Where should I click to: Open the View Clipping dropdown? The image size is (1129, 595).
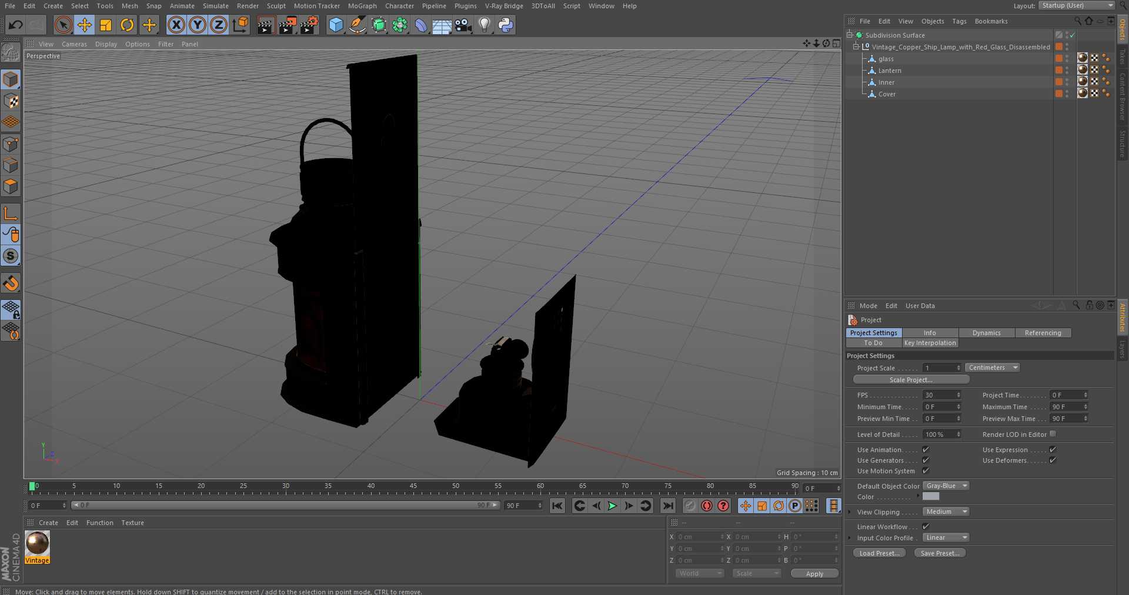[x=946, y=512]
